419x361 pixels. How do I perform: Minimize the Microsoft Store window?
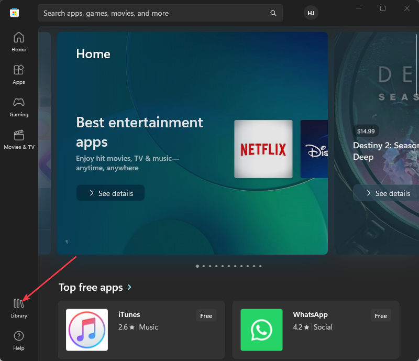click(x=359, y=8)
